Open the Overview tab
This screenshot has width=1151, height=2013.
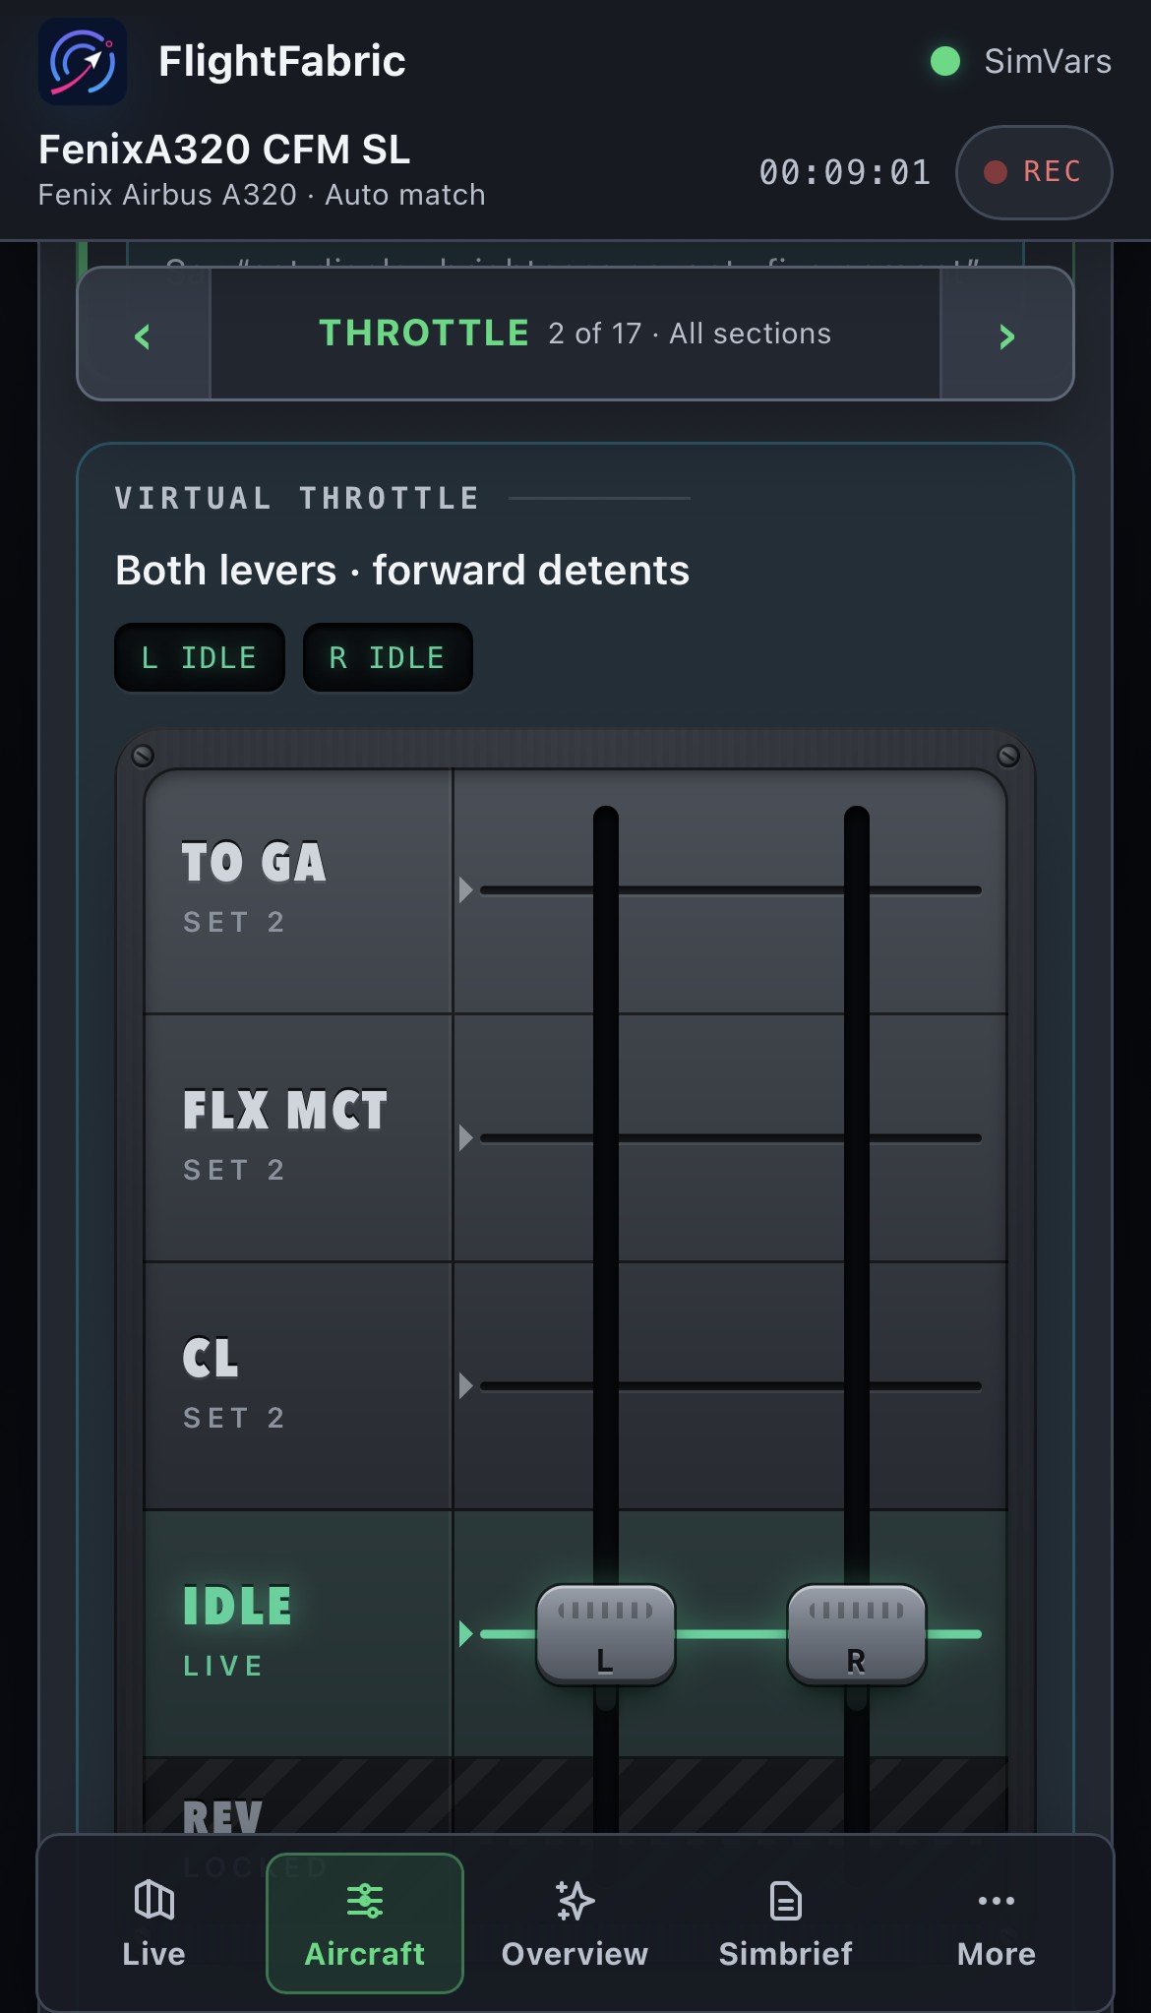click(575, 1923)
